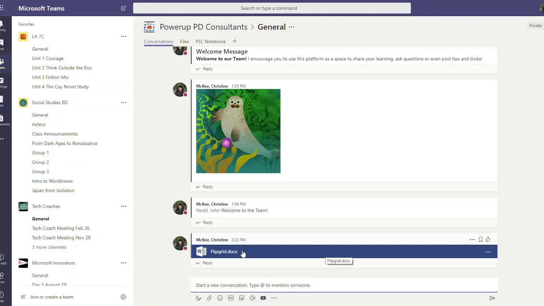Click McKee, Christine avatar on 1:56 PM message
The image size is (544, 306).
coord(180,207)
